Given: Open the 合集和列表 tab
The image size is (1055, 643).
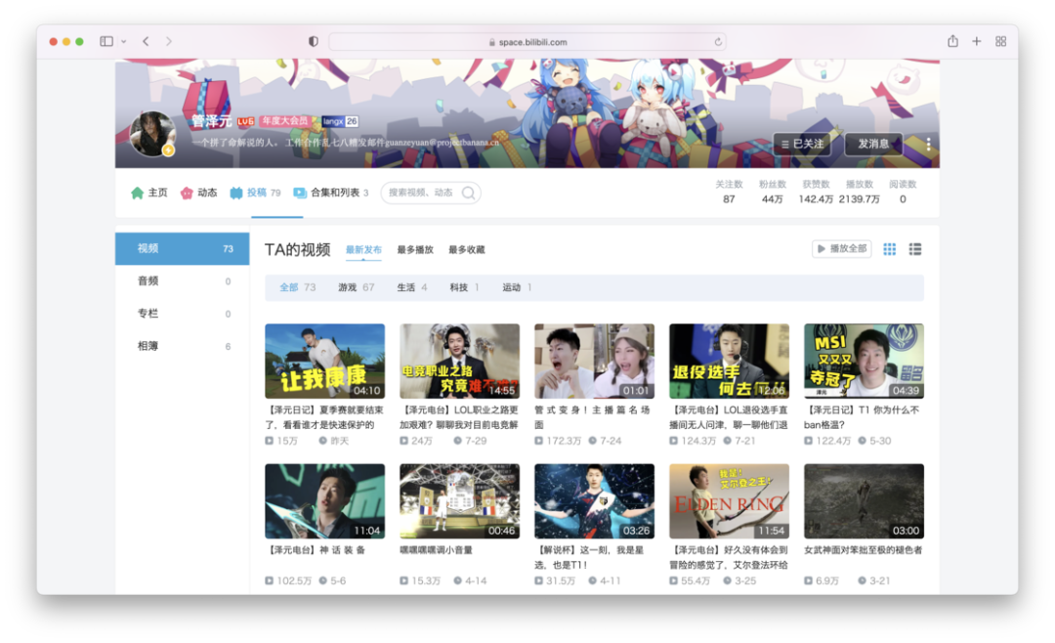Looking at the screenshot, I should 331,193.
